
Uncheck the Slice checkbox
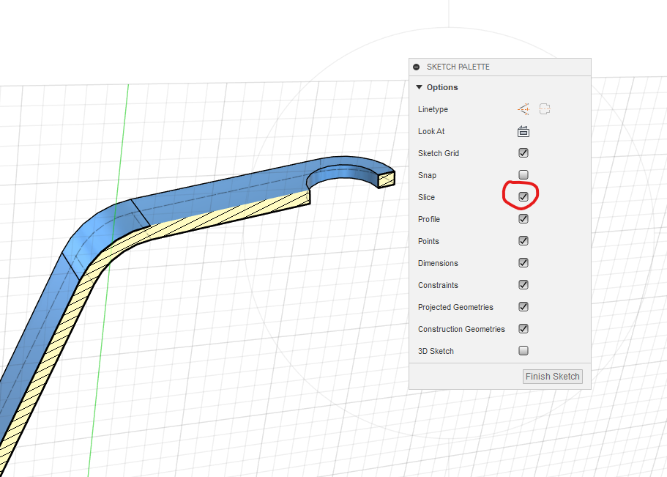(x=523, y=196)
